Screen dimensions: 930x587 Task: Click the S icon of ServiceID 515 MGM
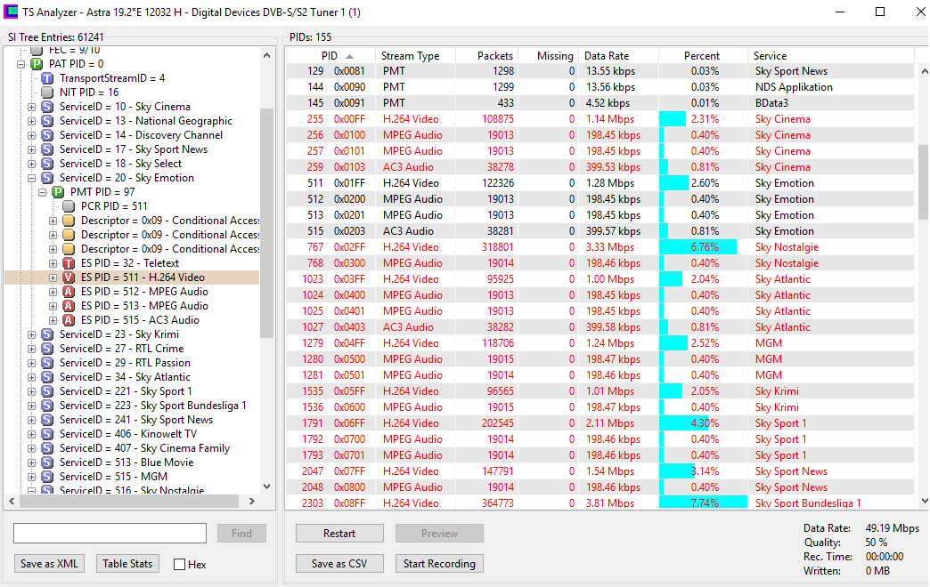pos(47,476)
